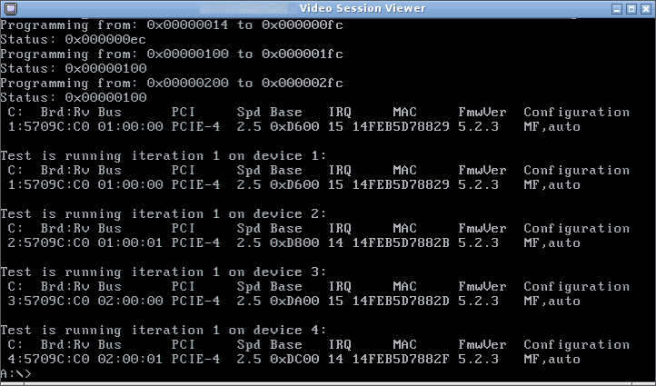Viewport: 656px width, 386px height.
Task: Click the MAC address 14FEB5D7882F
Action: pyautogui.click(x=401, y=359)
